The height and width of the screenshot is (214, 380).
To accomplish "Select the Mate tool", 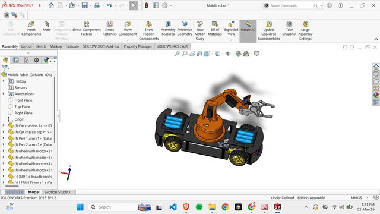I will coord(47,26).
